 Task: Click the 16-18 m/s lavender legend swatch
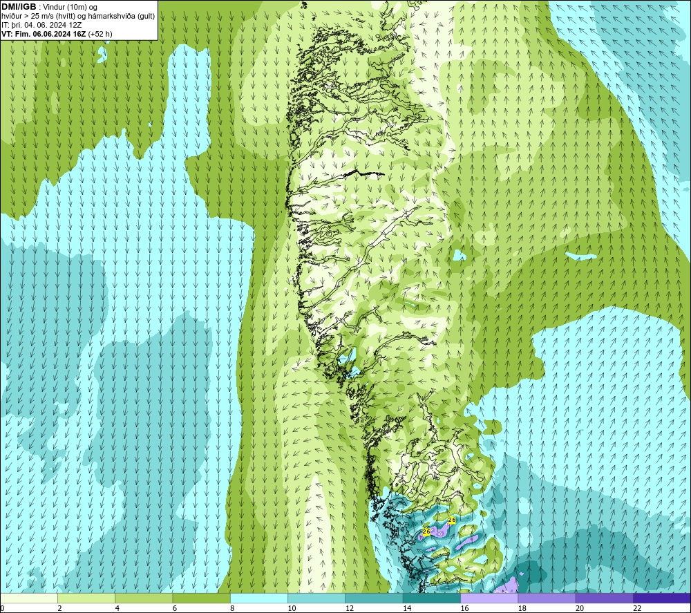coord(489,598)
